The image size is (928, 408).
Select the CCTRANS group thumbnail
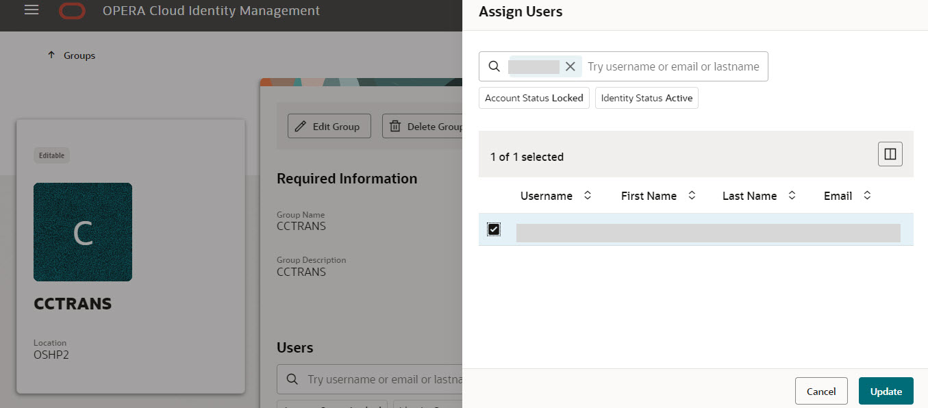[x=82, y=231]
